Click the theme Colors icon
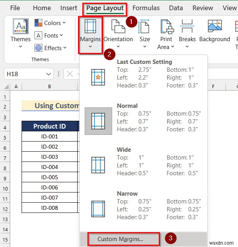238x247 pixels. click(38, 23)
